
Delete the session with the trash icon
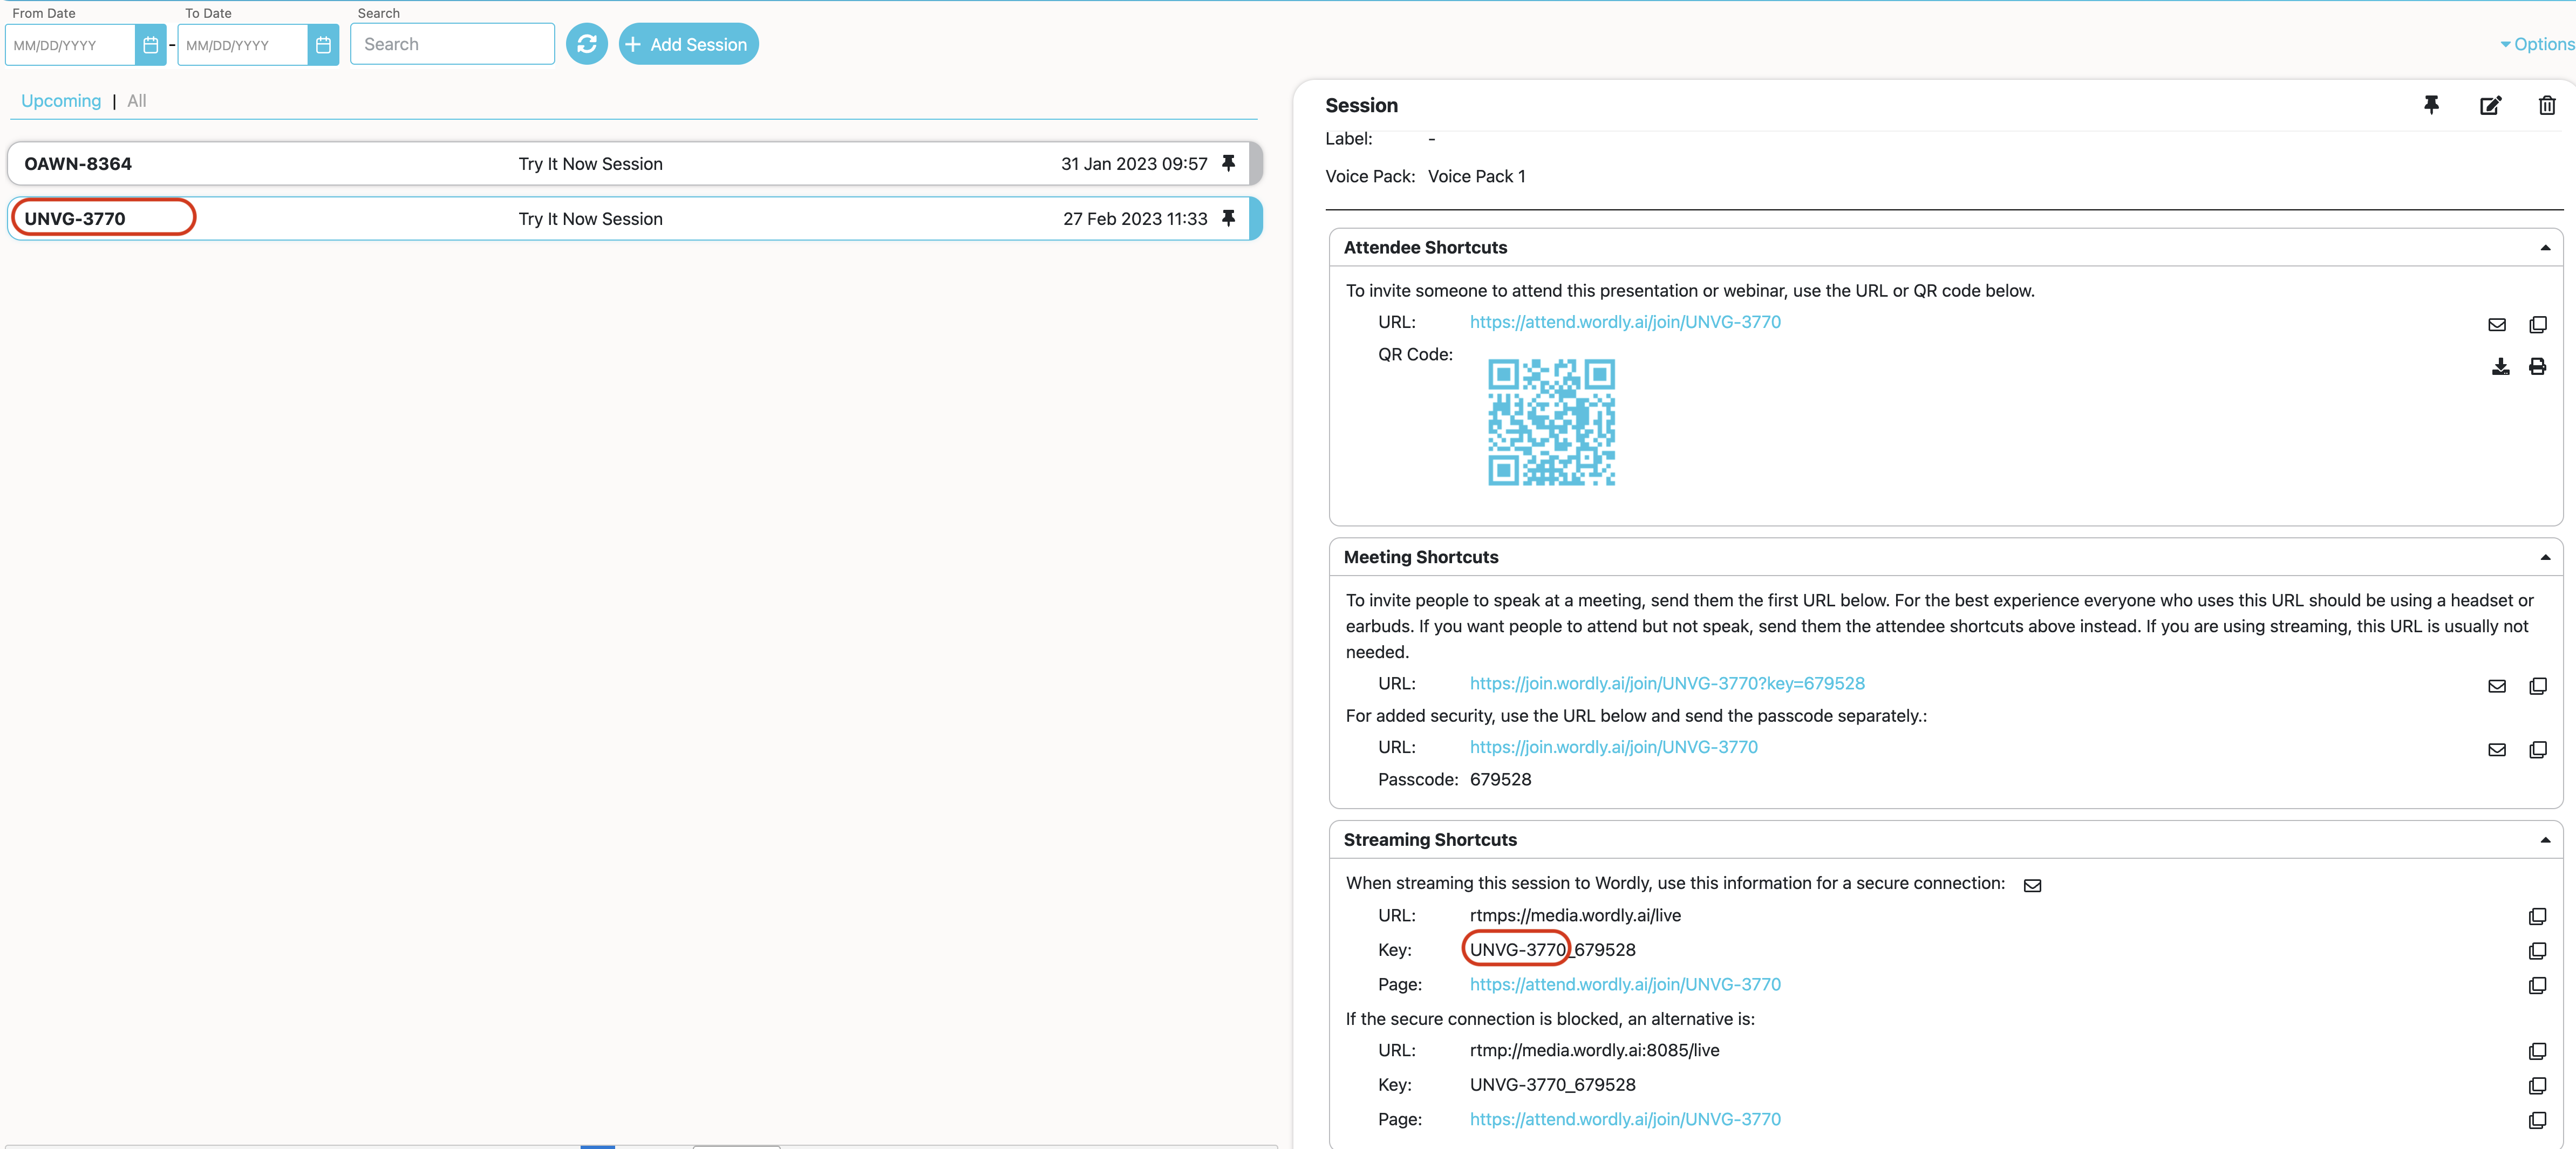[x=2547, y=105]
